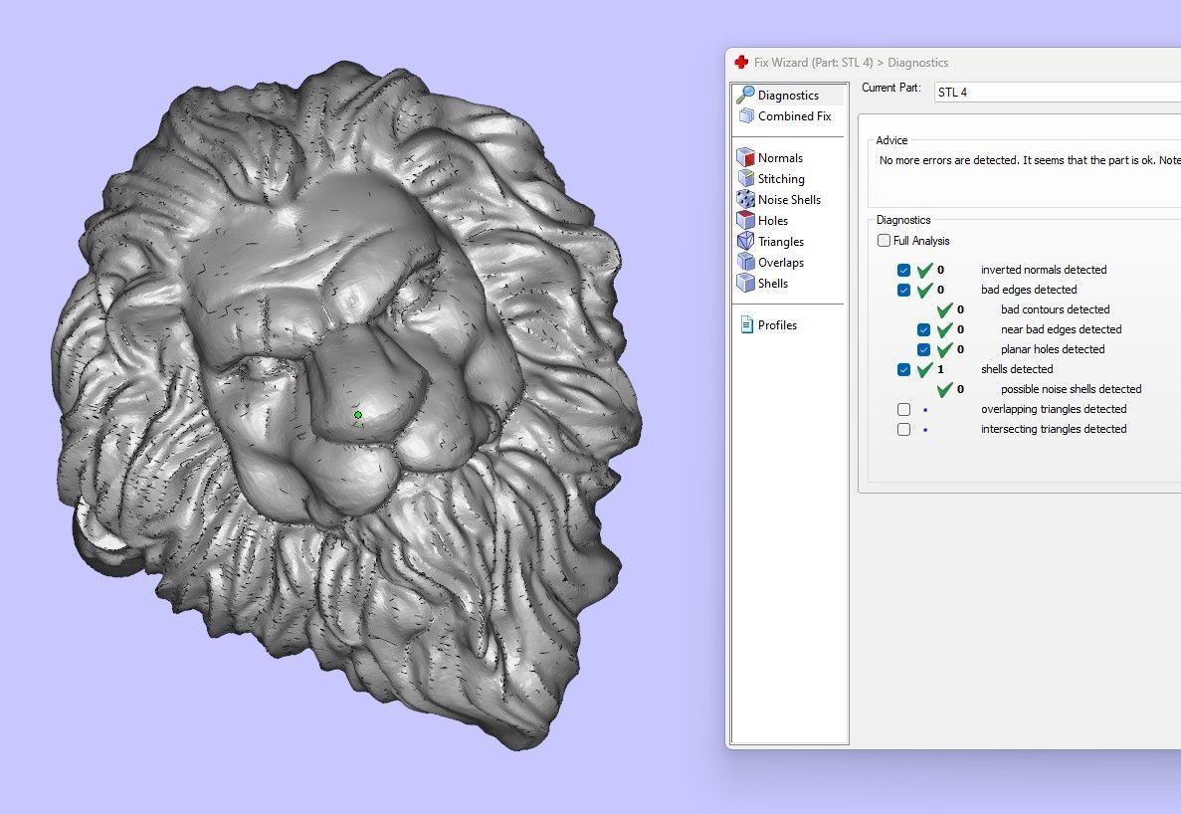1181x814 pixels.
Task: Click green checkmark beside inverted normals
Action: click(925, 269)
